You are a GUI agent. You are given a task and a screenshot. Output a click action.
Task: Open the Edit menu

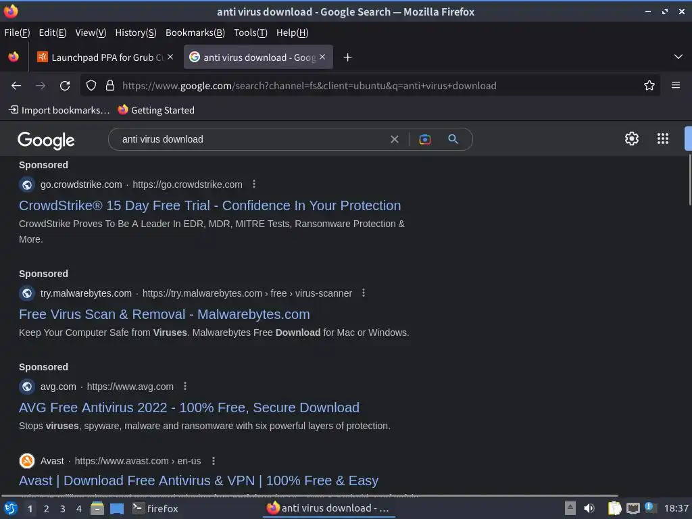point(53,32)
